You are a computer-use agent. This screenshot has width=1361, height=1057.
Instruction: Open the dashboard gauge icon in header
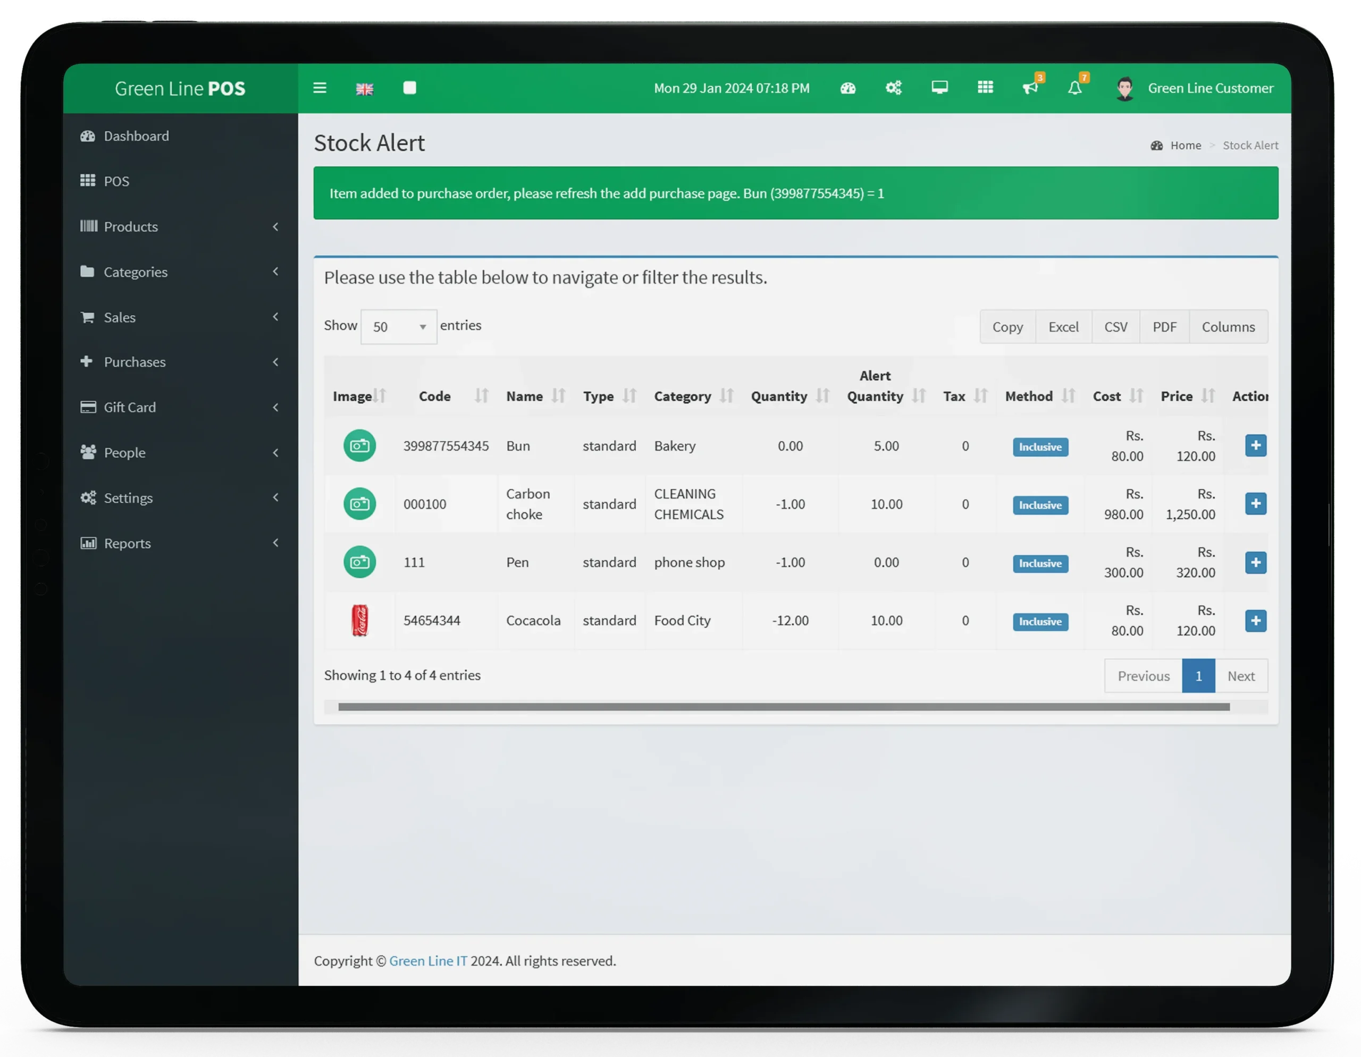click(847, 88)
